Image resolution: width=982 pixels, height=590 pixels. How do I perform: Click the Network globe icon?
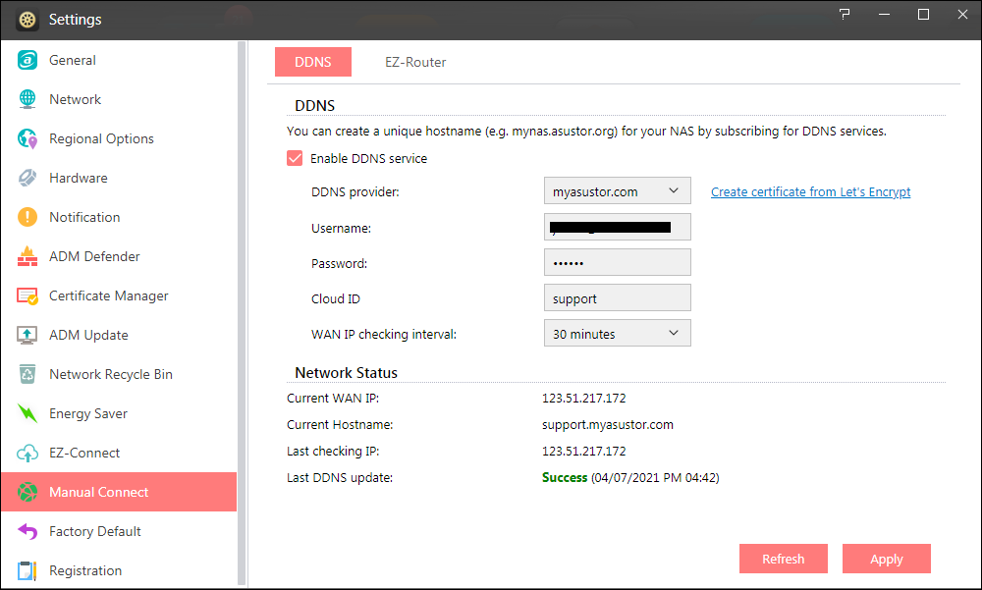click(x=27, y=99)
